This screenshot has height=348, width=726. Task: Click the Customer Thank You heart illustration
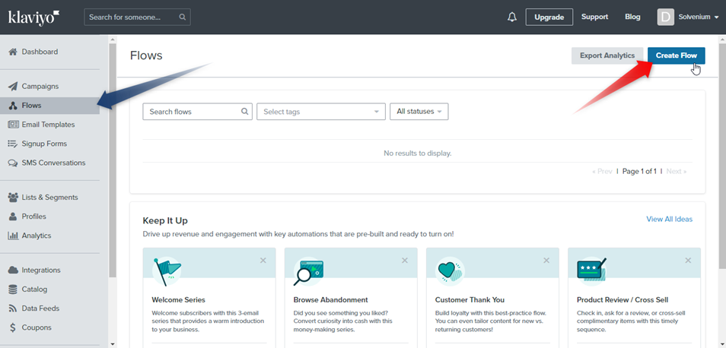click(x=450, y=271)
